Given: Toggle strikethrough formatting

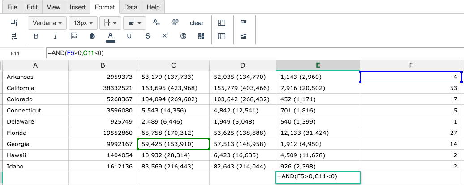Looking at the screenshot, I should [x=148, y=36].
